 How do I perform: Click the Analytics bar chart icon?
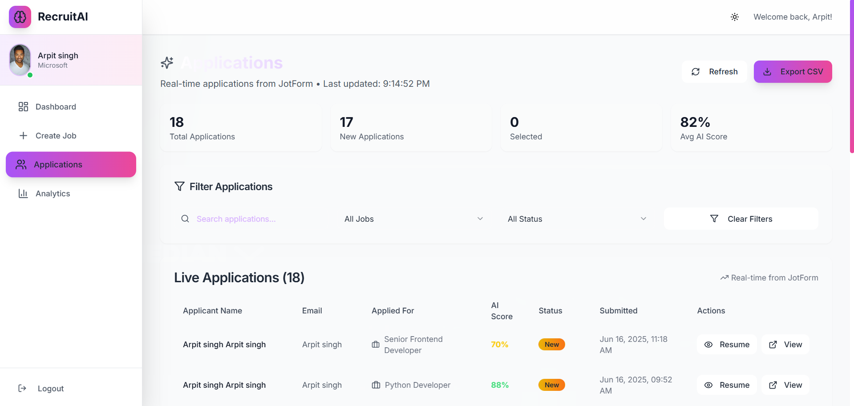tap(23, 194)
